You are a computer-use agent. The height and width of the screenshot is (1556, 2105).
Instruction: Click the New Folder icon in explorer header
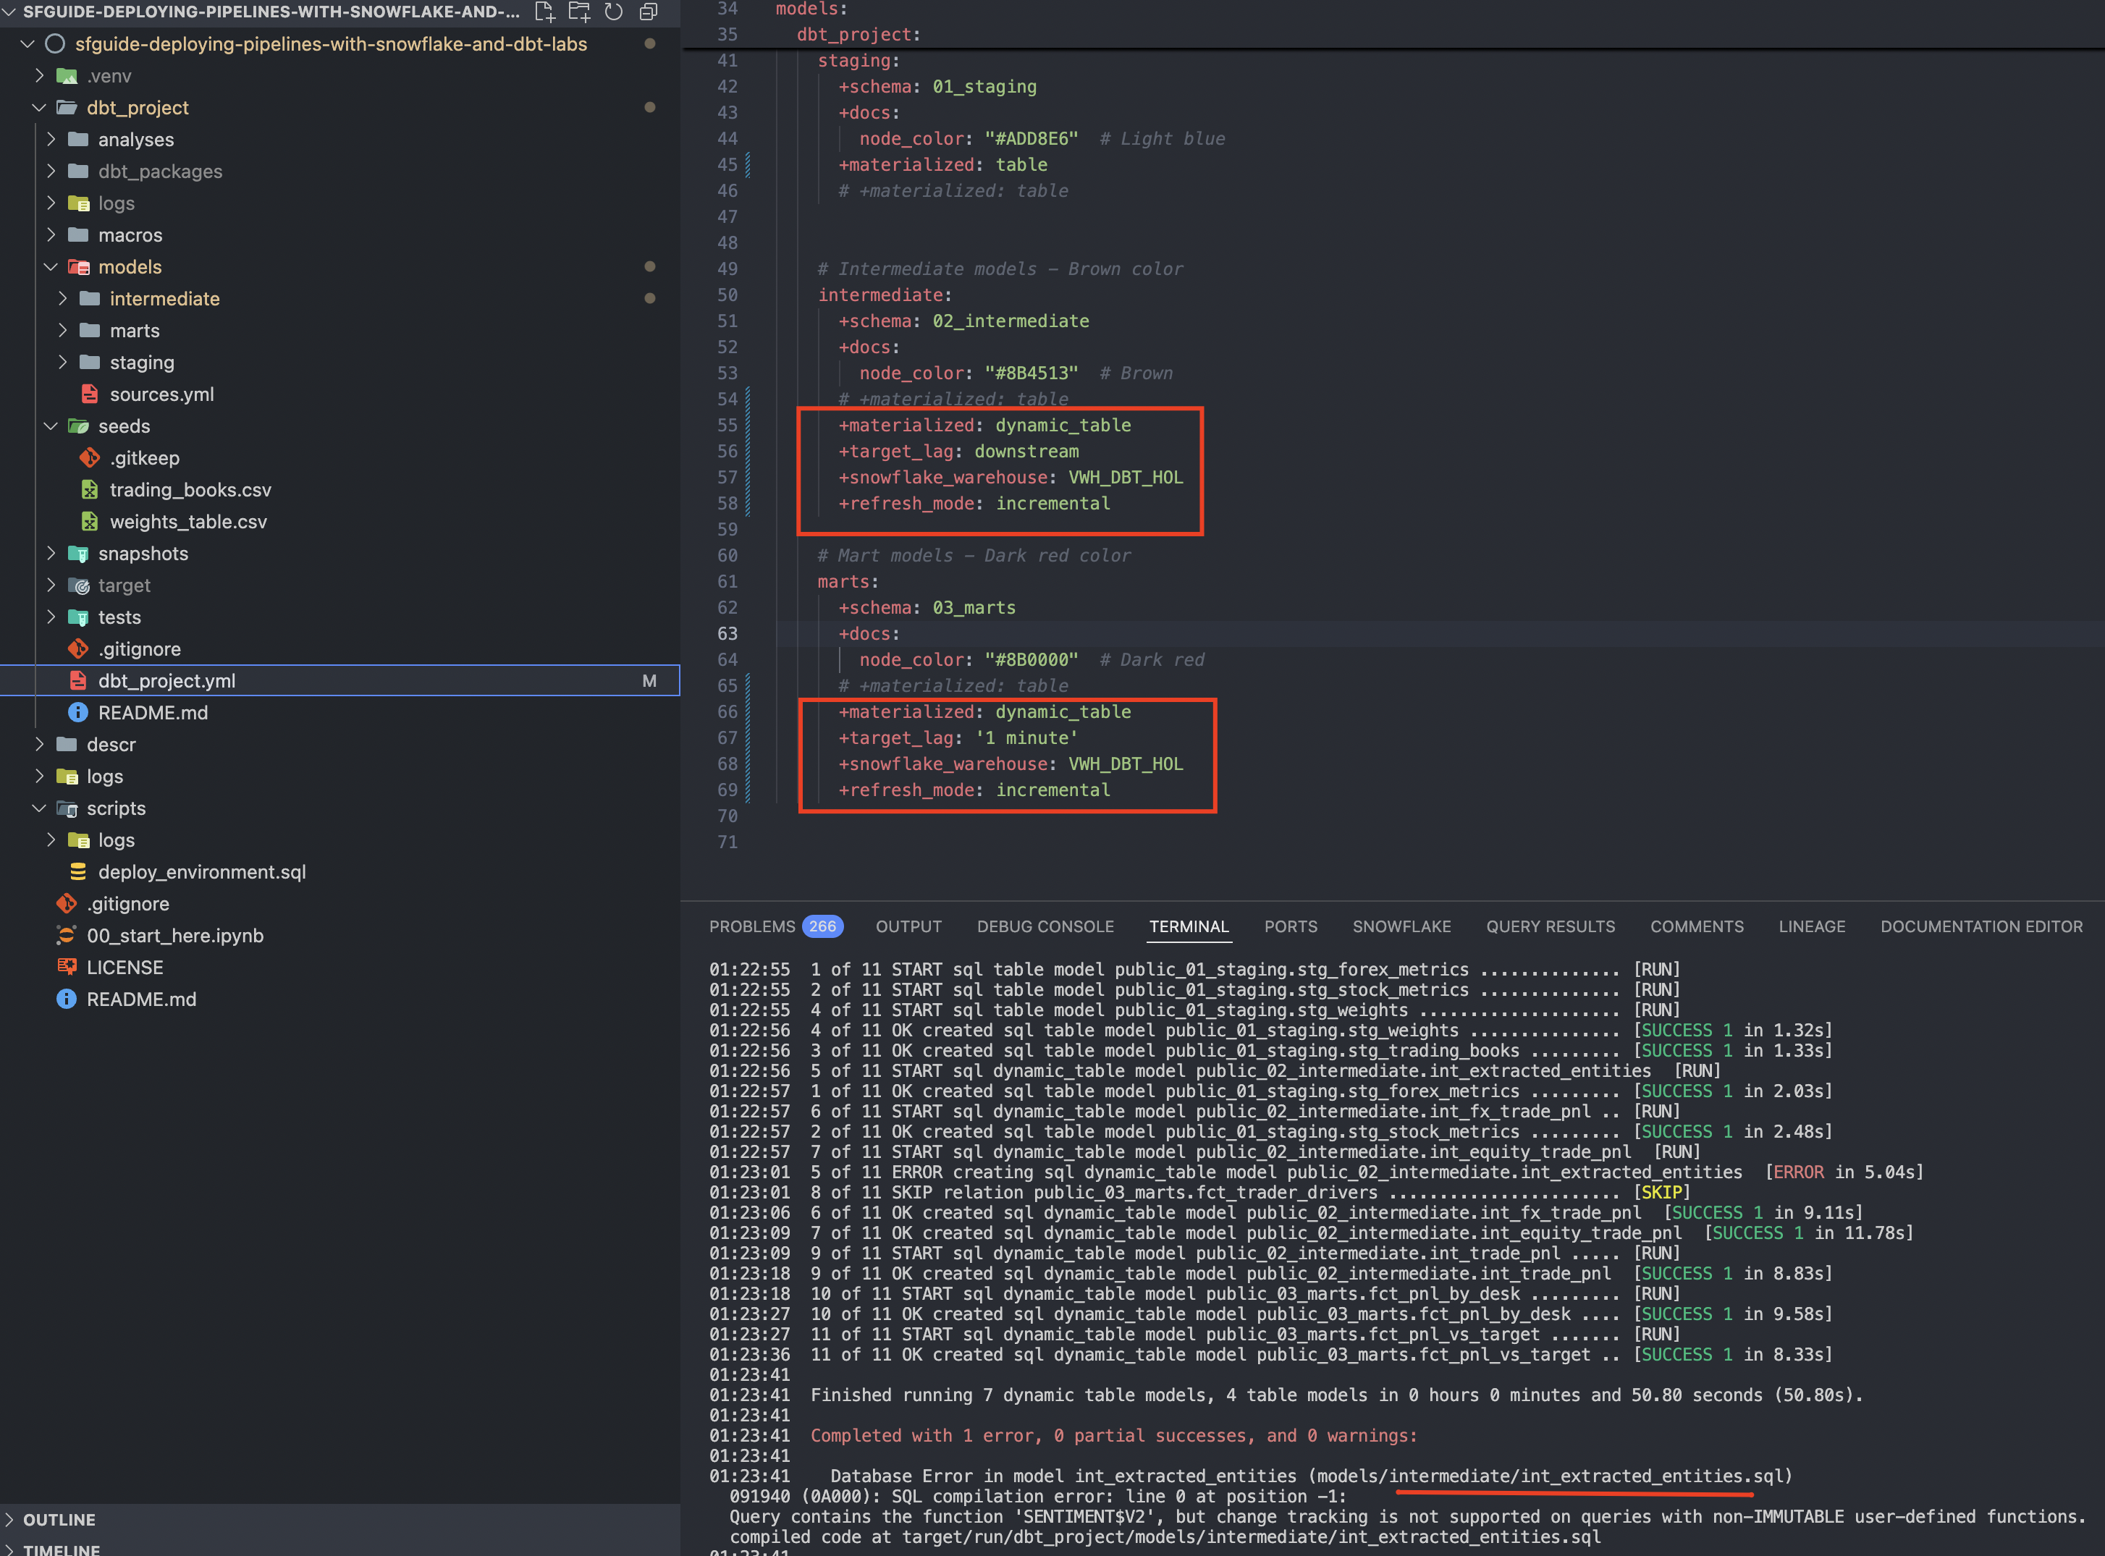tap(579, 12)
